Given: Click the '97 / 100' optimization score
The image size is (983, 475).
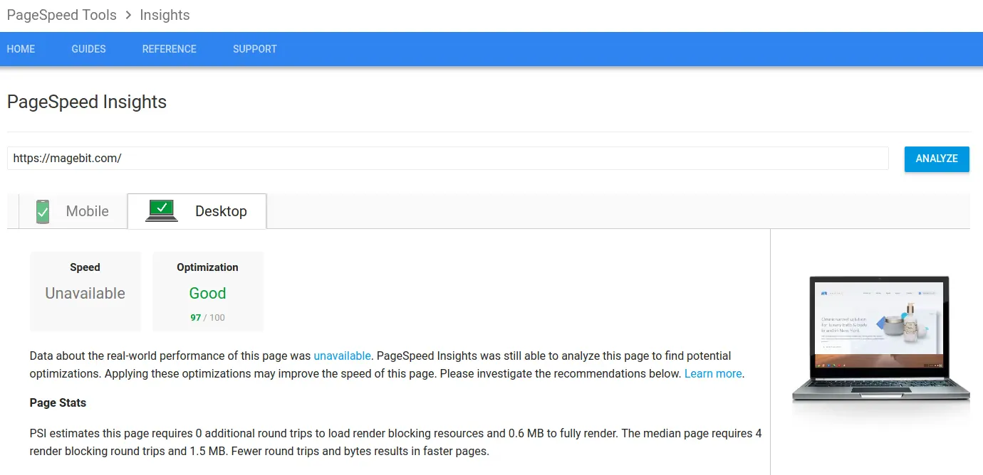Looking at the screenshot, I should pos(208,317).
